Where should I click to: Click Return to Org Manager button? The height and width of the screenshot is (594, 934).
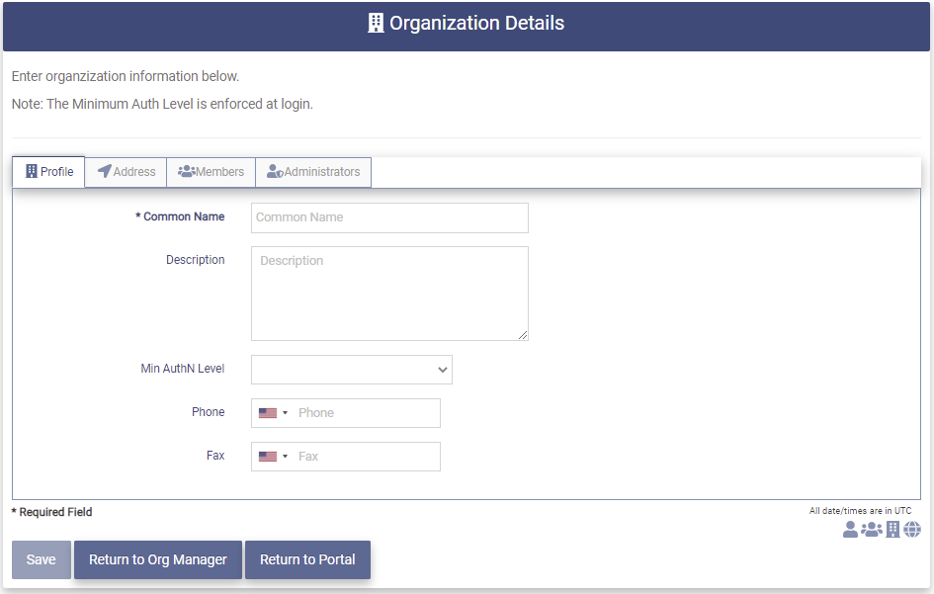click(158, 559)
